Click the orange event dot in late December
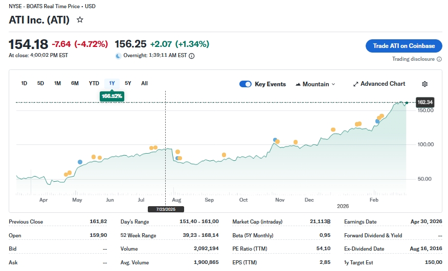The width and height of the screenshot is (448, 271). [x=333, y=130]
